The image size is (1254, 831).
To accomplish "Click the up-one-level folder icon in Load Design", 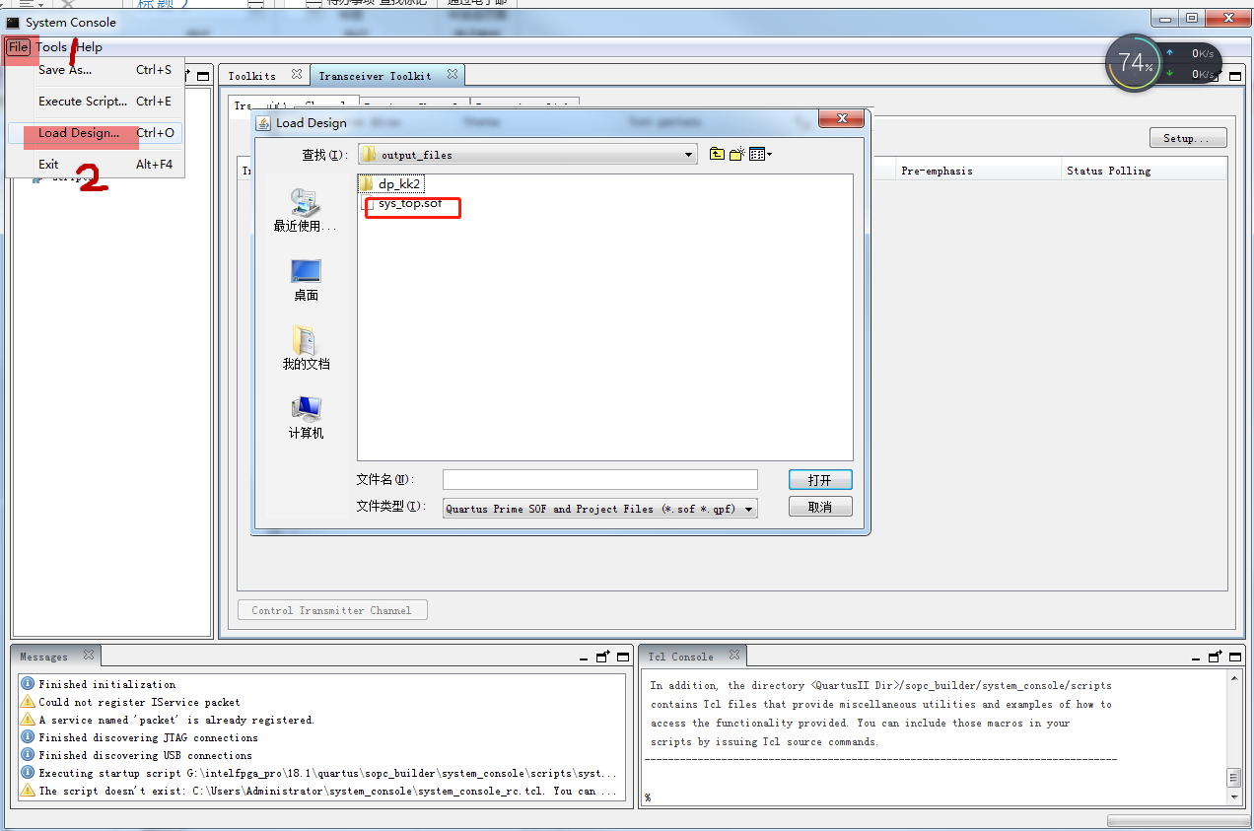I will (x=717, y=153).
